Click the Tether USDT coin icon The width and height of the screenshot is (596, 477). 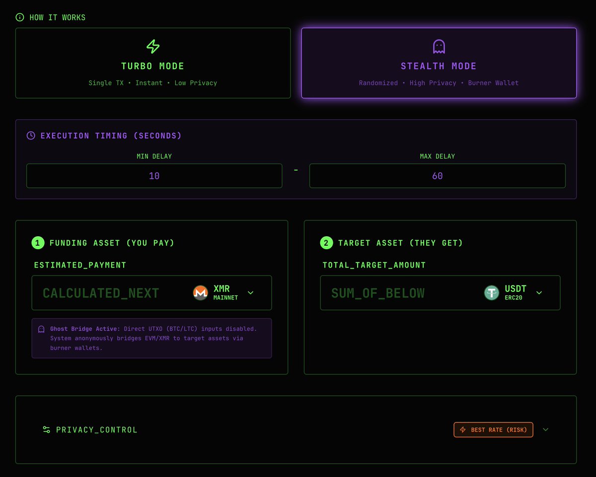pyautogui.click(x=492, y=293)
